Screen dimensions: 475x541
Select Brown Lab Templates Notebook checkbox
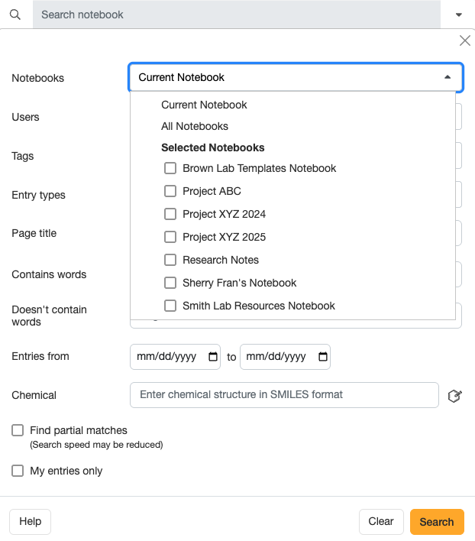pyautogui.click(x=170, y=168)
